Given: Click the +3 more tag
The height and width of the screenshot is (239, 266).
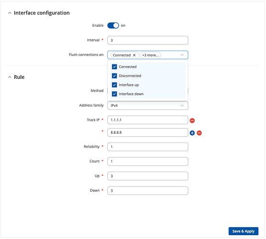Looking at the screenshot, I should coord(150,55).
